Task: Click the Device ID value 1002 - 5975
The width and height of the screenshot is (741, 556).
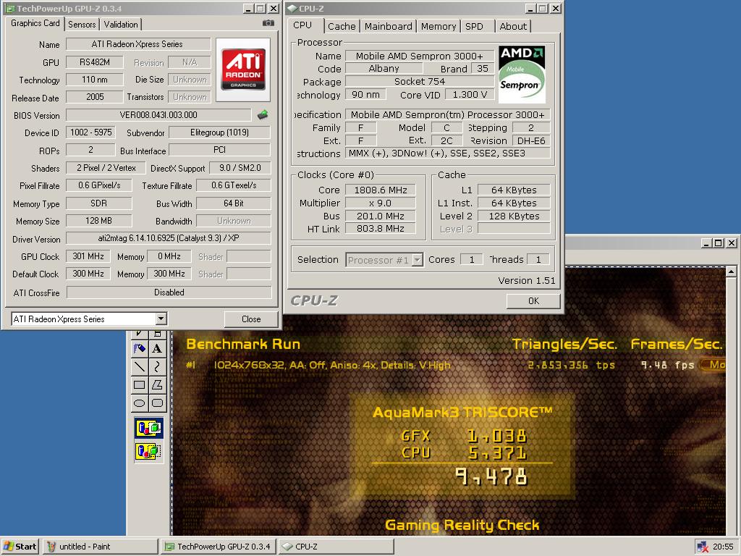Action: point(90,132)
